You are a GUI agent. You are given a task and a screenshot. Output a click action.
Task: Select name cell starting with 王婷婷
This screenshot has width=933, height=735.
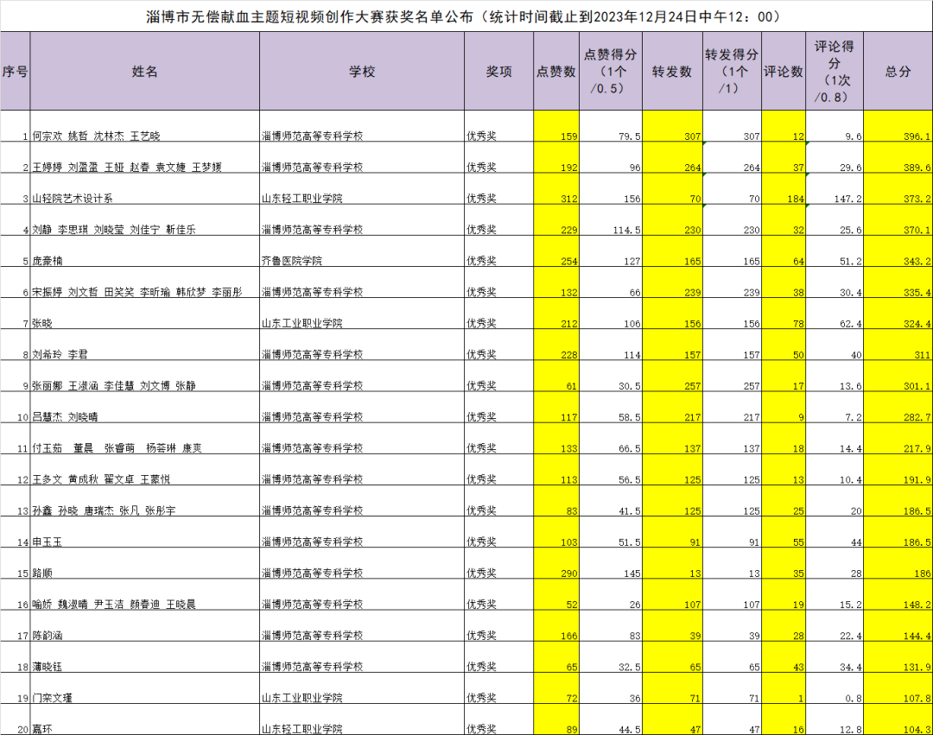click(144, 157)
